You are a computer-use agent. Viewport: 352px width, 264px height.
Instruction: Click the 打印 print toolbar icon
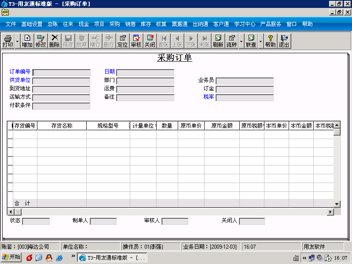8,41
